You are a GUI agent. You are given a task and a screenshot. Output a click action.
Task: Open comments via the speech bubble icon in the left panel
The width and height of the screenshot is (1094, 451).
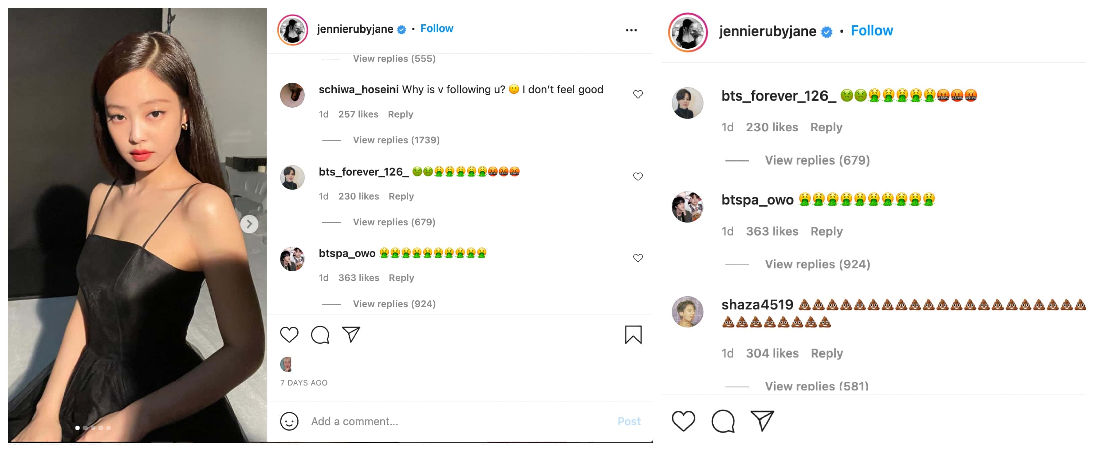[320, 335]
